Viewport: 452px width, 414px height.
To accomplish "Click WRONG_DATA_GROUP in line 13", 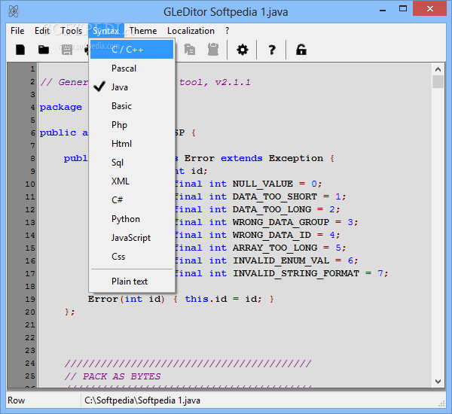I will point(281,222).
